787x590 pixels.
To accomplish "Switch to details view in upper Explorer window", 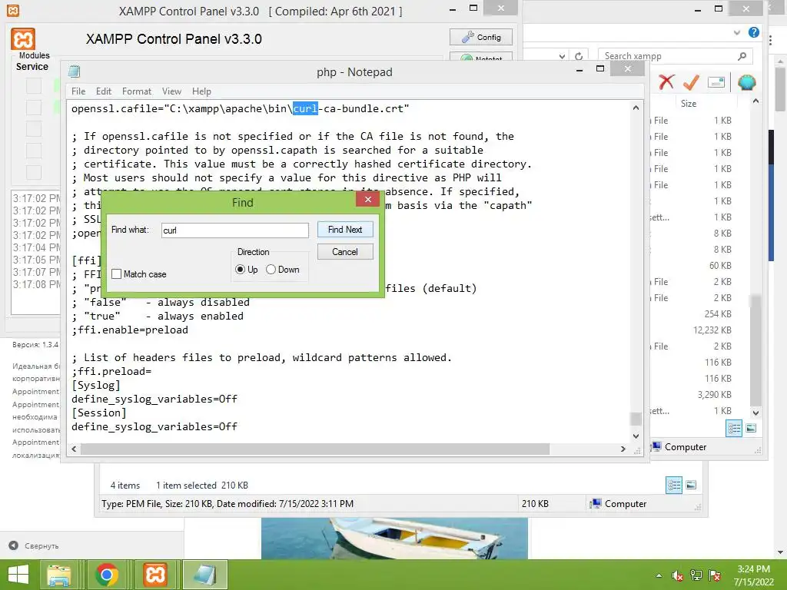I will pyautogui.click(x=734, y=428).
